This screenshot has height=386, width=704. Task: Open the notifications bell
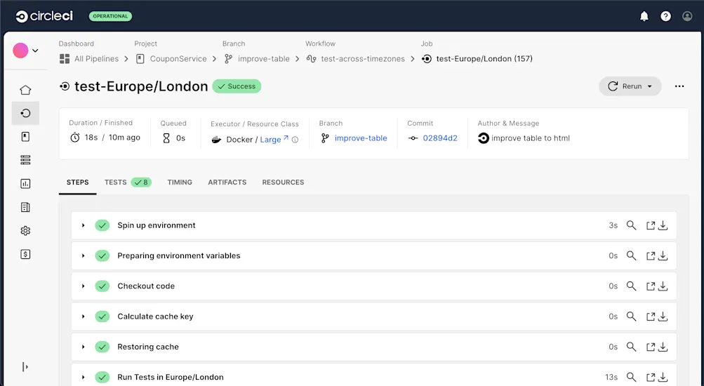pos(644,17)
